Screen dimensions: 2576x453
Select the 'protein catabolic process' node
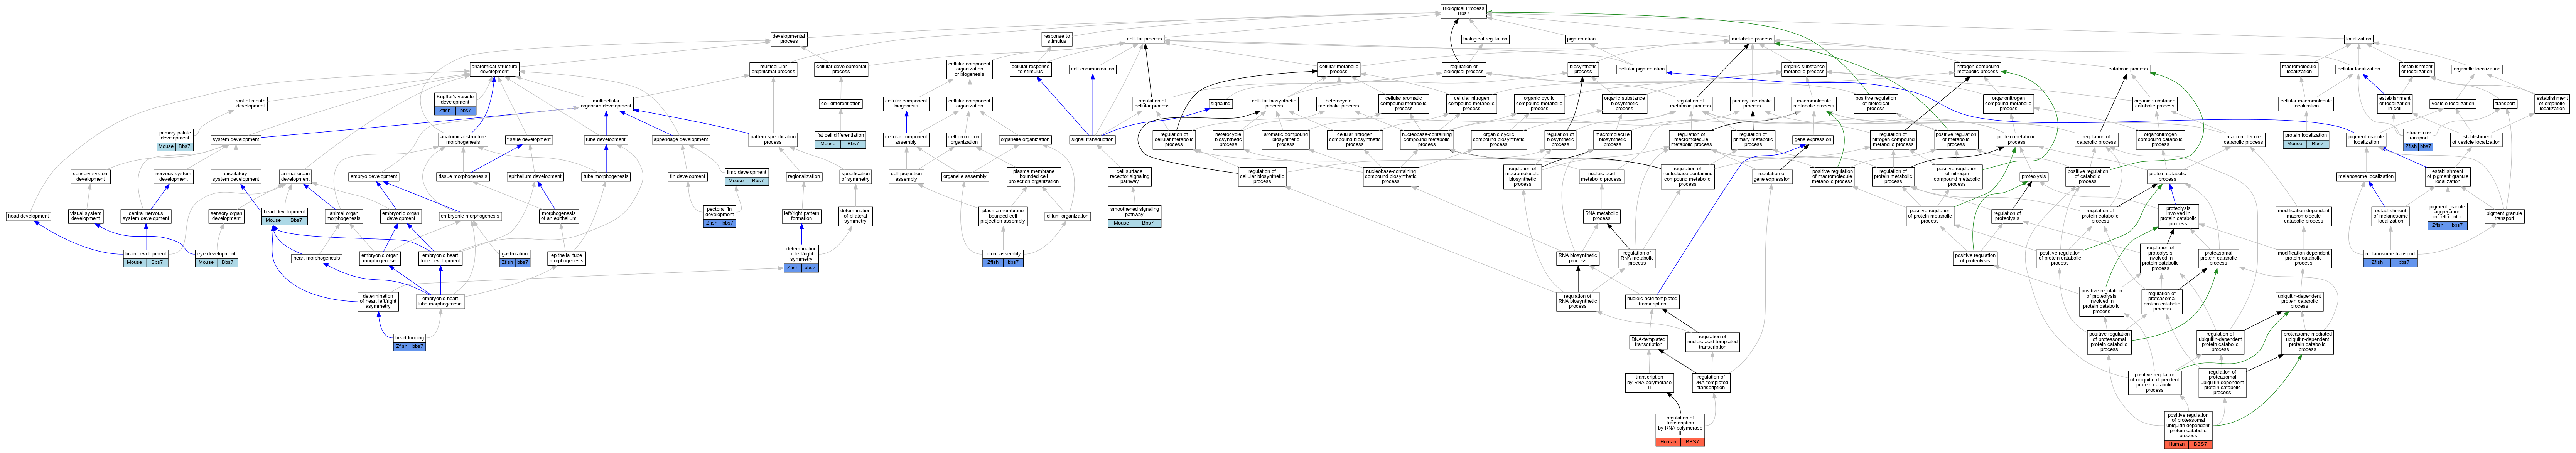click(x=2168, y=176)
